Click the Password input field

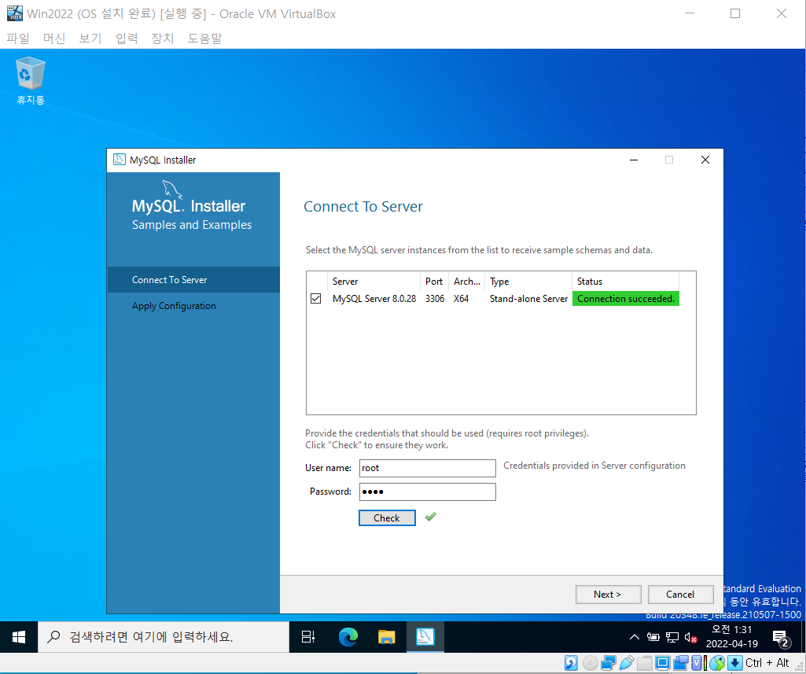tap(427, 492)
